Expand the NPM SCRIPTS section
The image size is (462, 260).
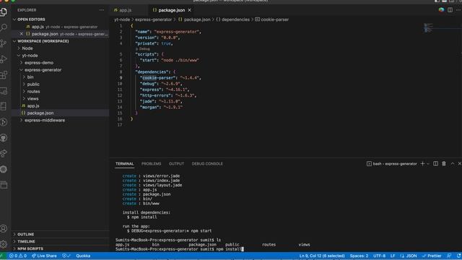coord(30,248)
